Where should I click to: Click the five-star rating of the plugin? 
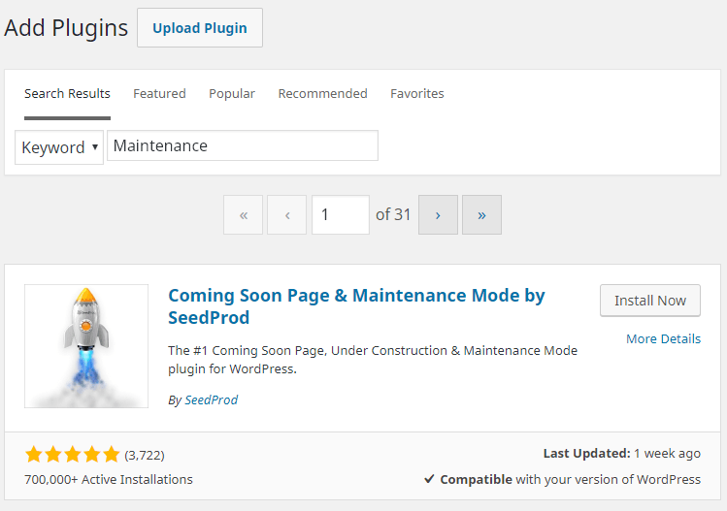(x=73, y=455)
